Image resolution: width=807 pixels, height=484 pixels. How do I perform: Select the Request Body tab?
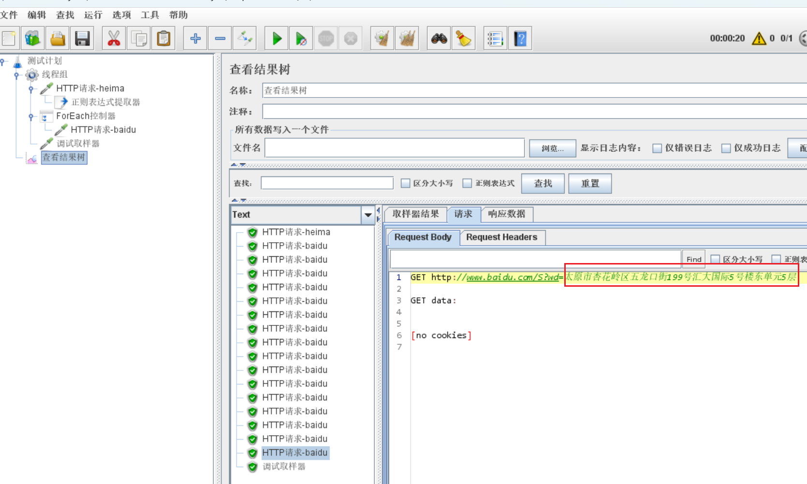pos(423,237)
